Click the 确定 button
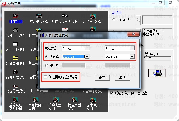179x121 pixels. coord(102,77)
